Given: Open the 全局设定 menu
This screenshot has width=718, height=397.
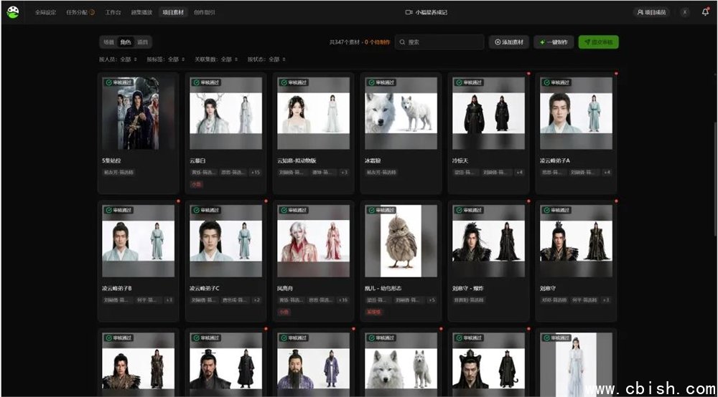Looking at the screenshot, I should 45,12.
